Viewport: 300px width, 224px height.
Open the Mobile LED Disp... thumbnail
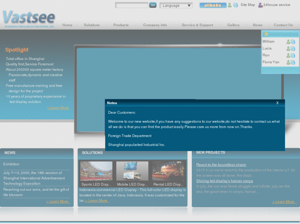(132, 171)
